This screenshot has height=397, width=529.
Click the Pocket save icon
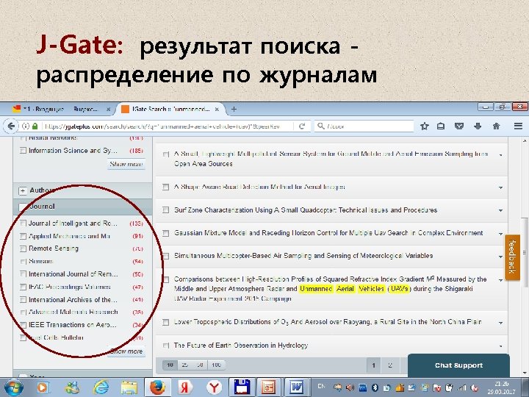(458, 126)
